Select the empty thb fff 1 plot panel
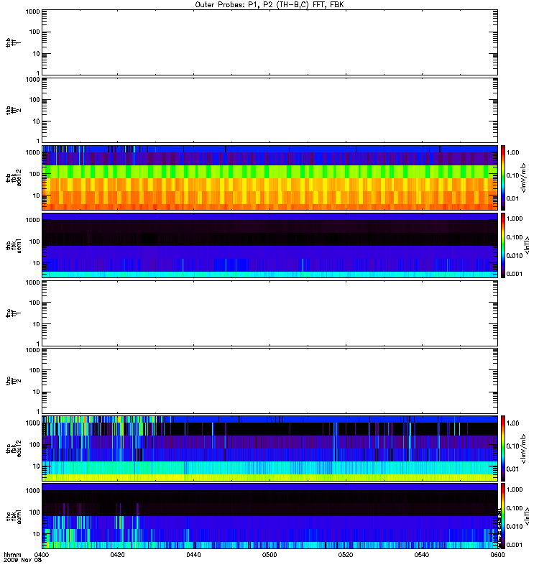Image resolution: width=539 pixels, height=575 pixels. (270, 42)
